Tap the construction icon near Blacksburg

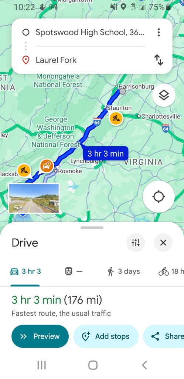[24, 170]
